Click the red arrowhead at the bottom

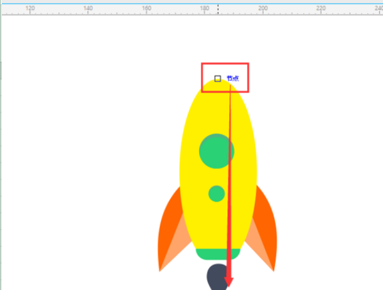(229, 282)
